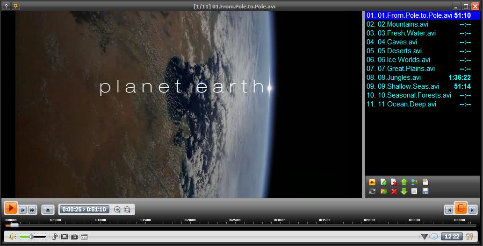This screenshot has height=246, width=483.
Task: Add file to playlist icon
Action: click(x=383, y=182)
